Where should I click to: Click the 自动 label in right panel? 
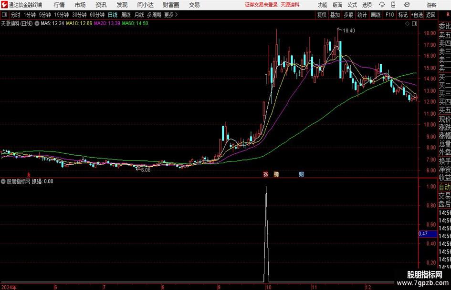point(445,187)
